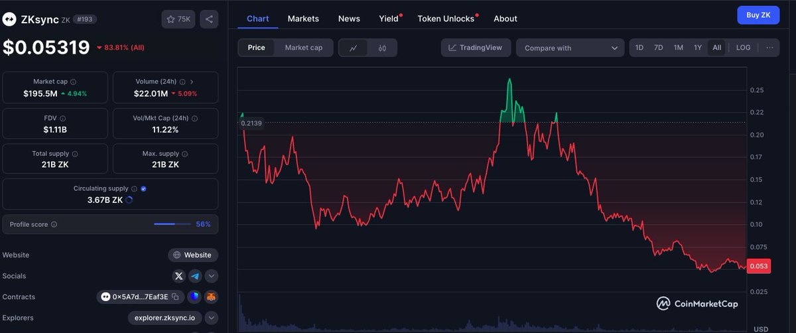This screenshot has width=796, height=333.
Task: Select the 1Y time range
Action: 698,48
